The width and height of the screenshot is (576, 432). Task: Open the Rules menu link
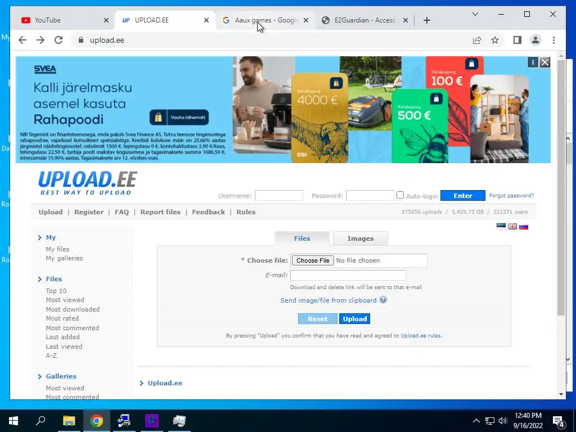click(x=246, y=212)
